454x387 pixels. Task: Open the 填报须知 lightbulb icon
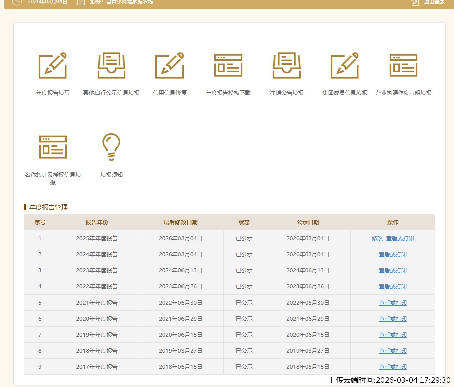111,147
